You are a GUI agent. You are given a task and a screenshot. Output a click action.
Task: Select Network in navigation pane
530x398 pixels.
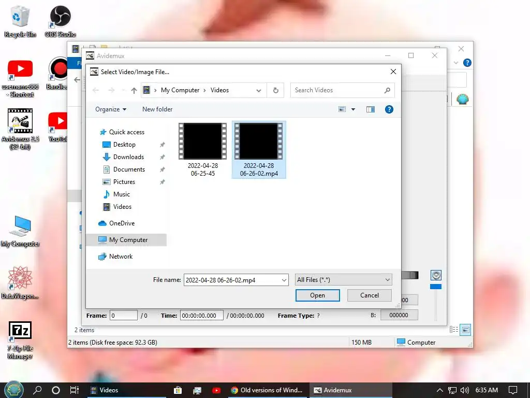pyautogui.click(x=121, y=257)
